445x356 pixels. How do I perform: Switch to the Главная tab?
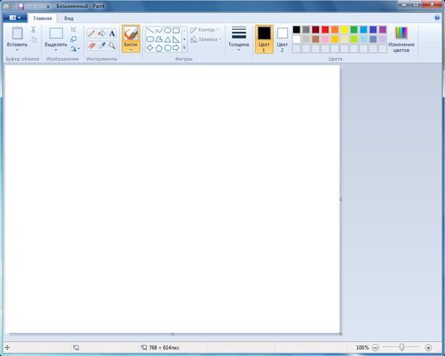click(x=42, y=18)
